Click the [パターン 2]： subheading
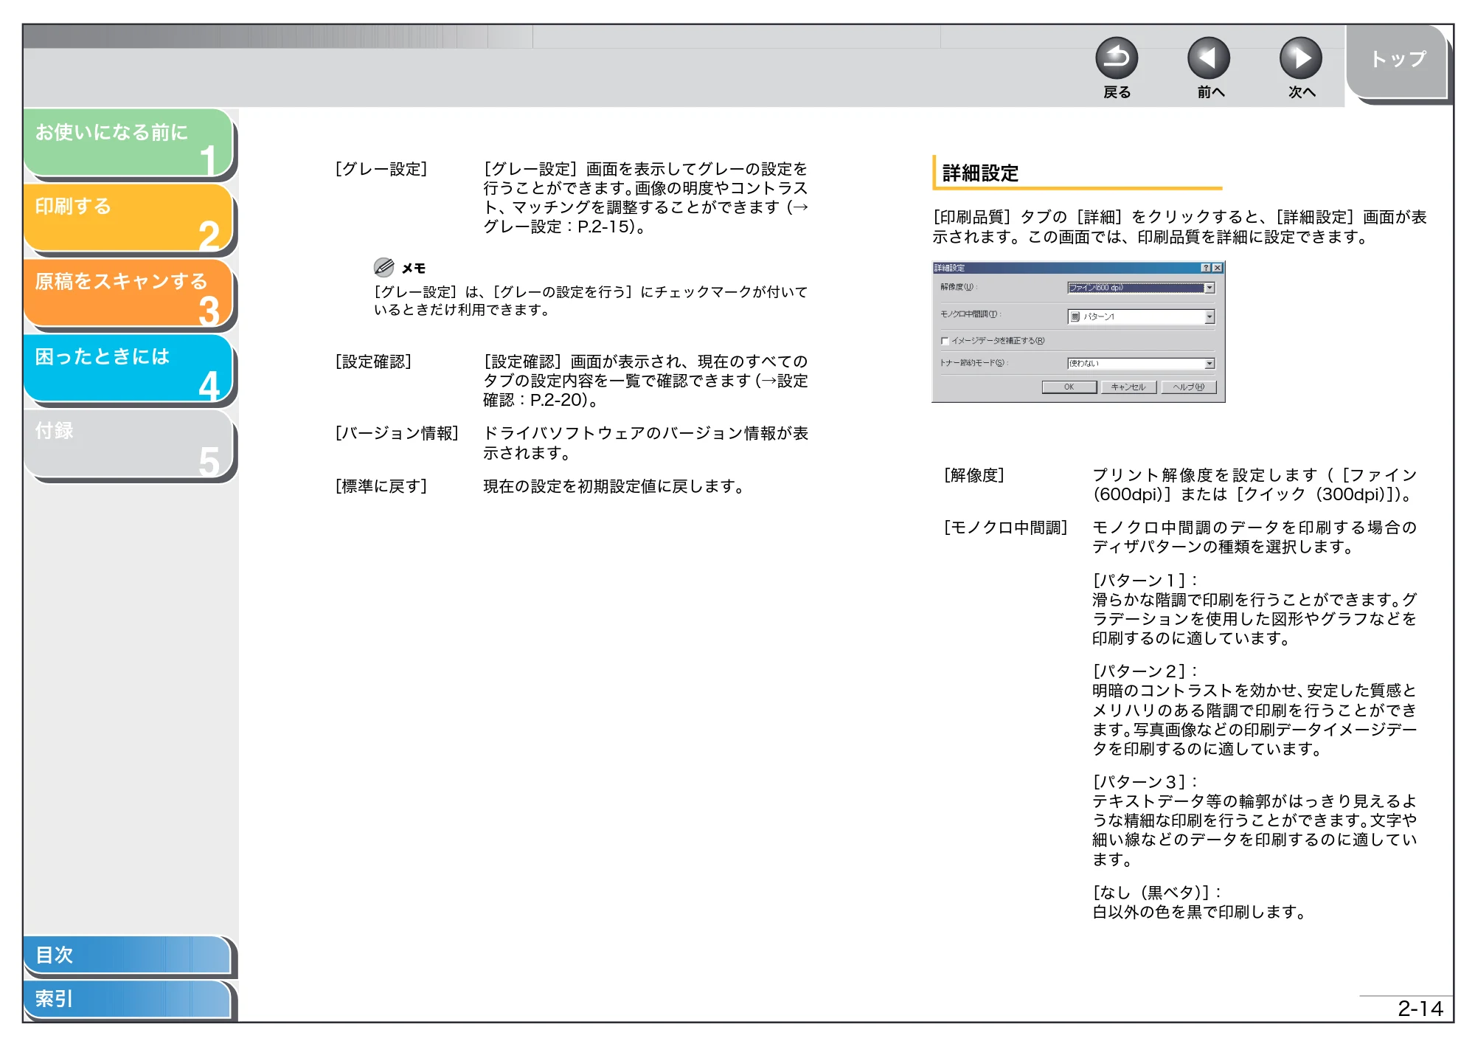Screen dimensions: 1475x1044 tap(1145, 671)
